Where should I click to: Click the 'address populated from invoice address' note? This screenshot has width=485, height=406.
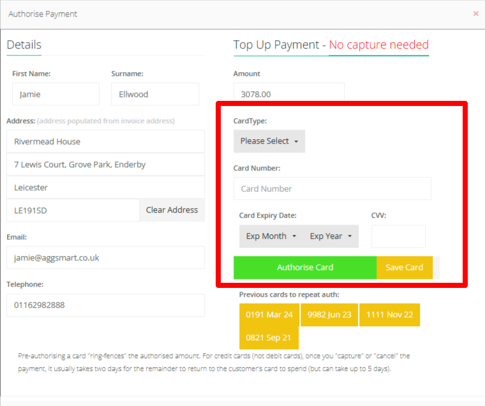pos(106,121)
